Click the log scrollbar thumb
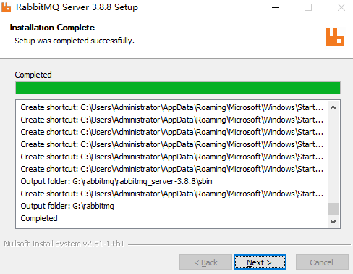353x274 pixels. click(x=333, y=209)
